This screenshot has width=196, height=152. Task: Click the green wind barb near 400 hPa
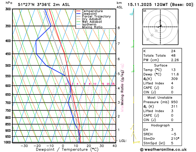(x=133, y=44)
